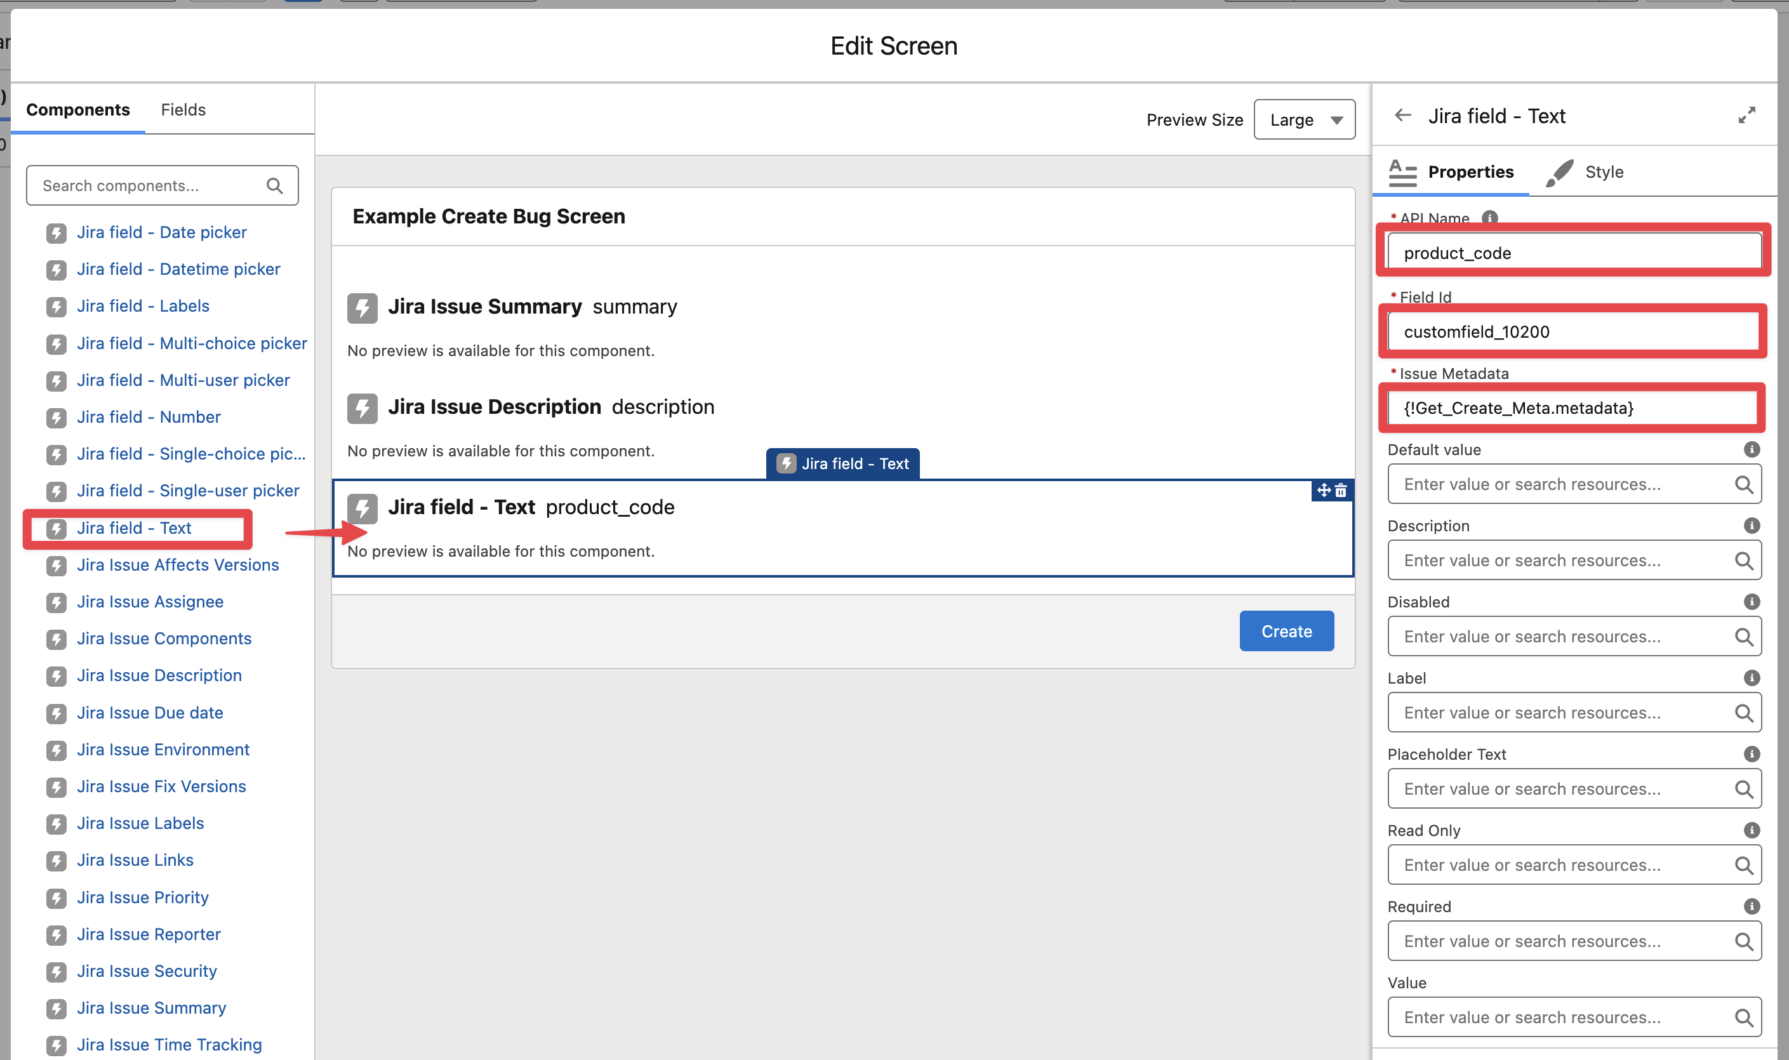
Task: Select the Jira Issue Assignee component
Action: coord(150,602)
